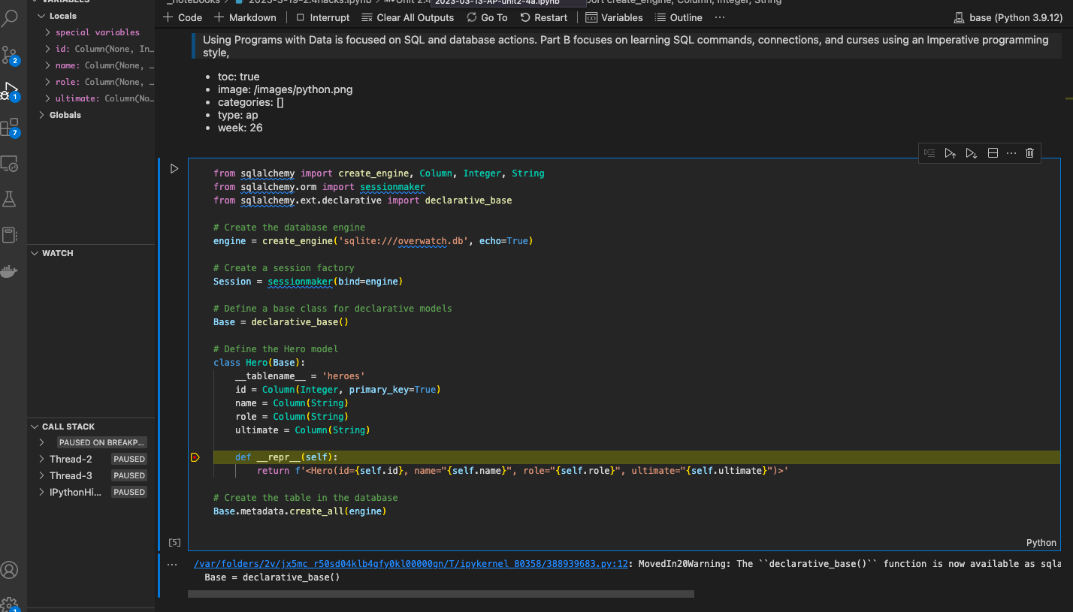Viewport: 1073px width, 612px height.
Task: Click Clear All Outputs in notebook toolbar
Action: pyautogui.click(x=407, y=17)
